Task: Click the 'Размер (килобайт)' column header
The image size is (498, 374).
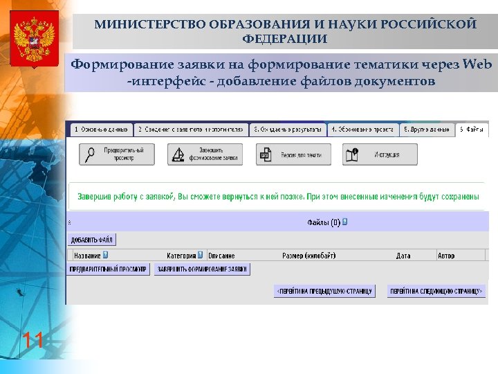Action: click(x=308, y=256)
